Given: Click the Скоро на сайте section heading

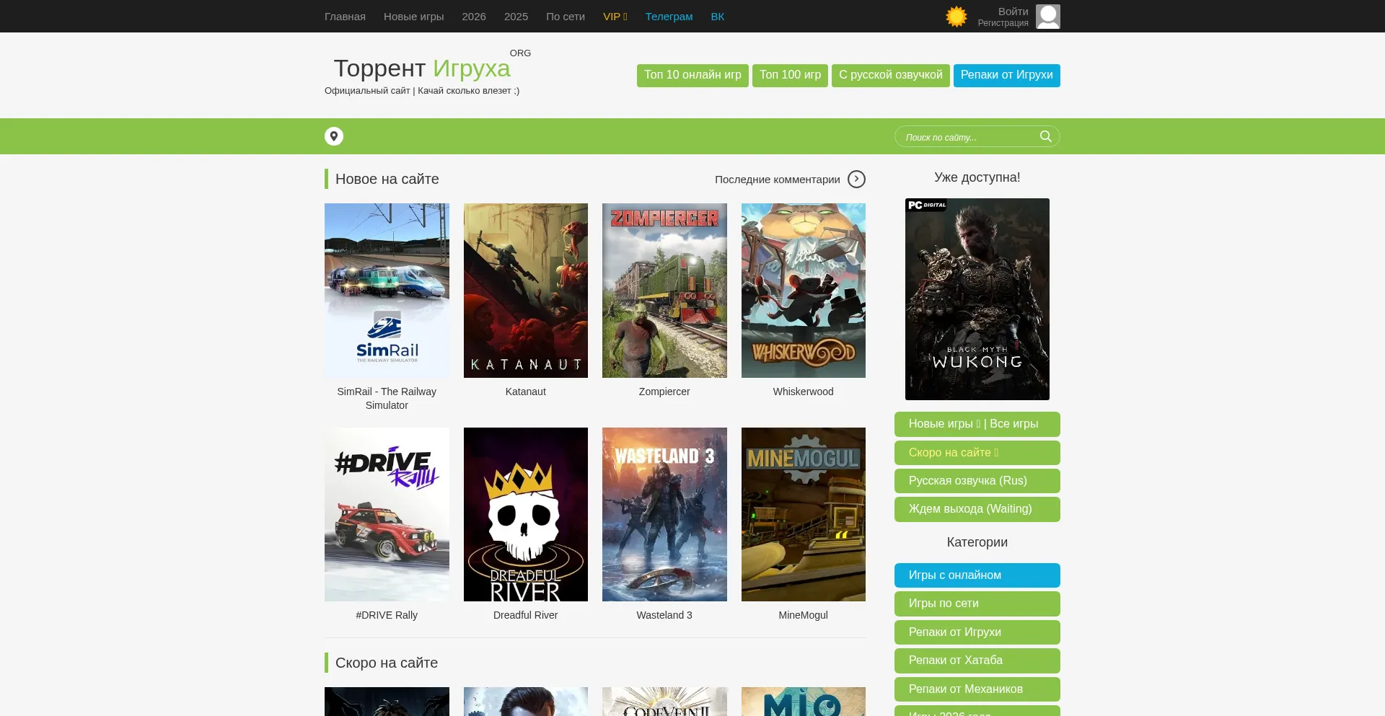Looking at the screenshot, I should click(x=387, y=663).
